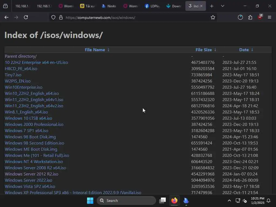The width and height of the screenshot is (276, 207).
Task: Click the Date descending arrow
Action: [252, 50]
